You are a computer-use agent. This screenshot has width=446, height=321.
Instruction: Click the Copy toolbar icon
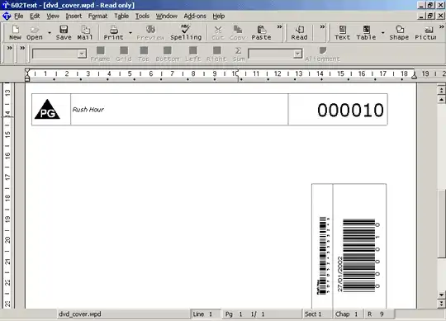pyautogui.click(x=237, y=32)
